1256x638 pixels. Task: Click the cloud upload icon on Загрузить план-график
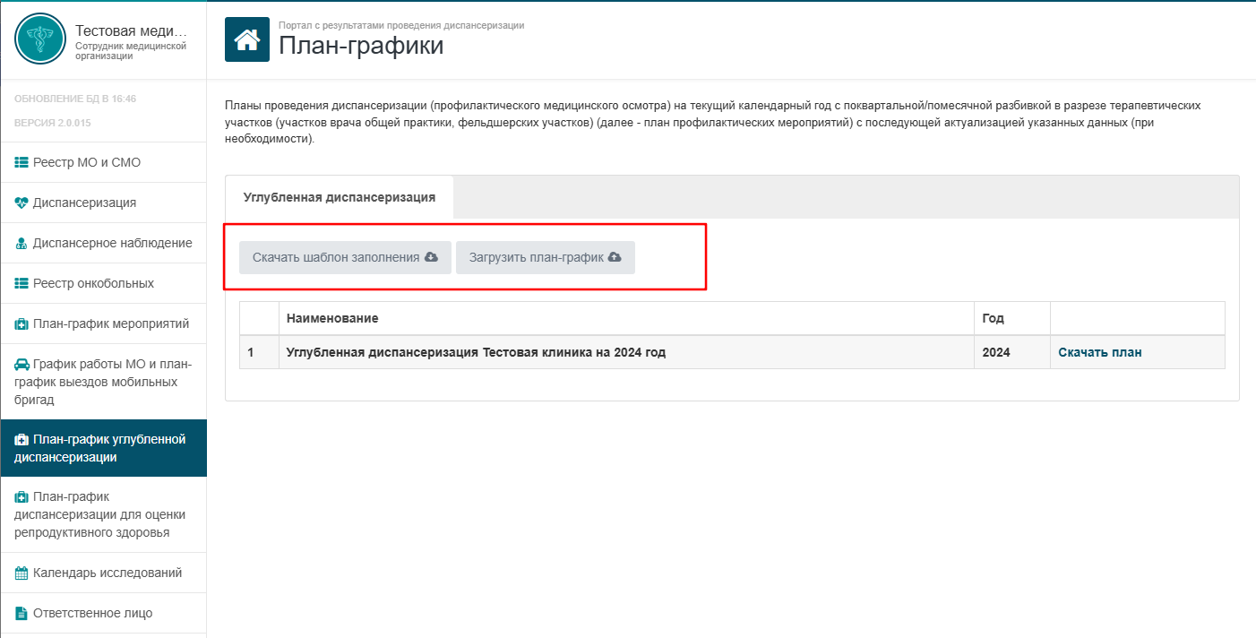(x=615, y=257)
